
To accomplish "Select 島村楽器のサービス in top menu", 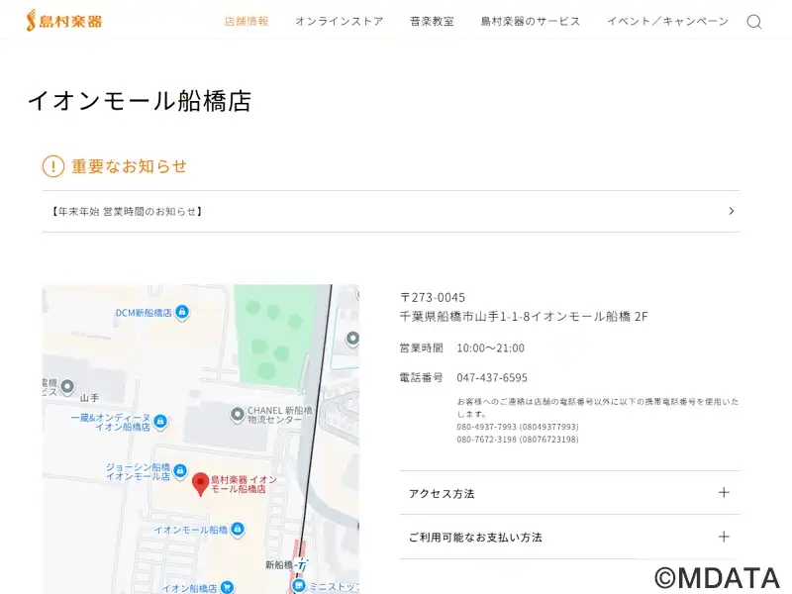I will [531, 22].
